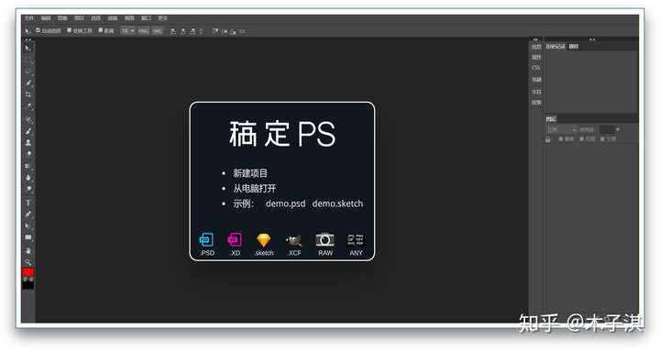Select the Eyedropper tool

pos(28,106)
